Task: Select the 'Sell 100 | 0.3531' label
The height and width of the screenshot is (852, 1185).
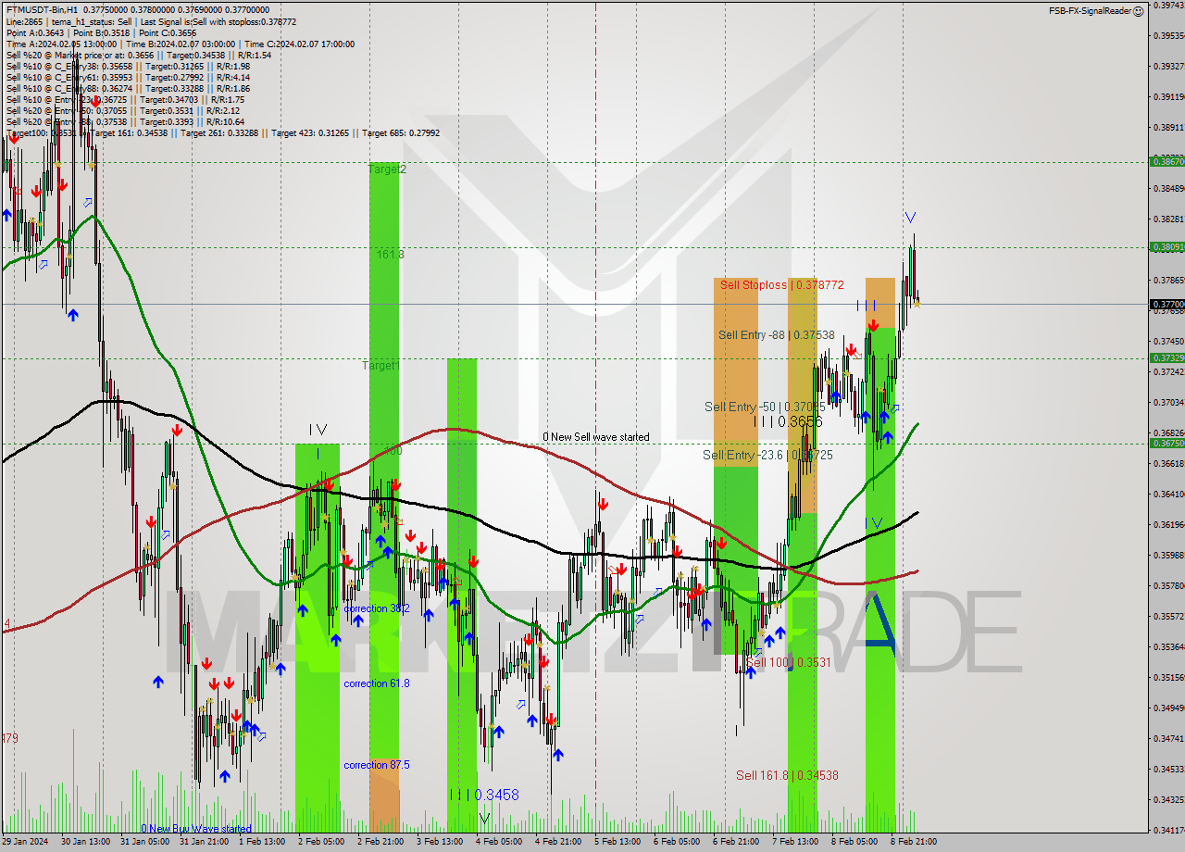Action: click(x=788, y=662)
